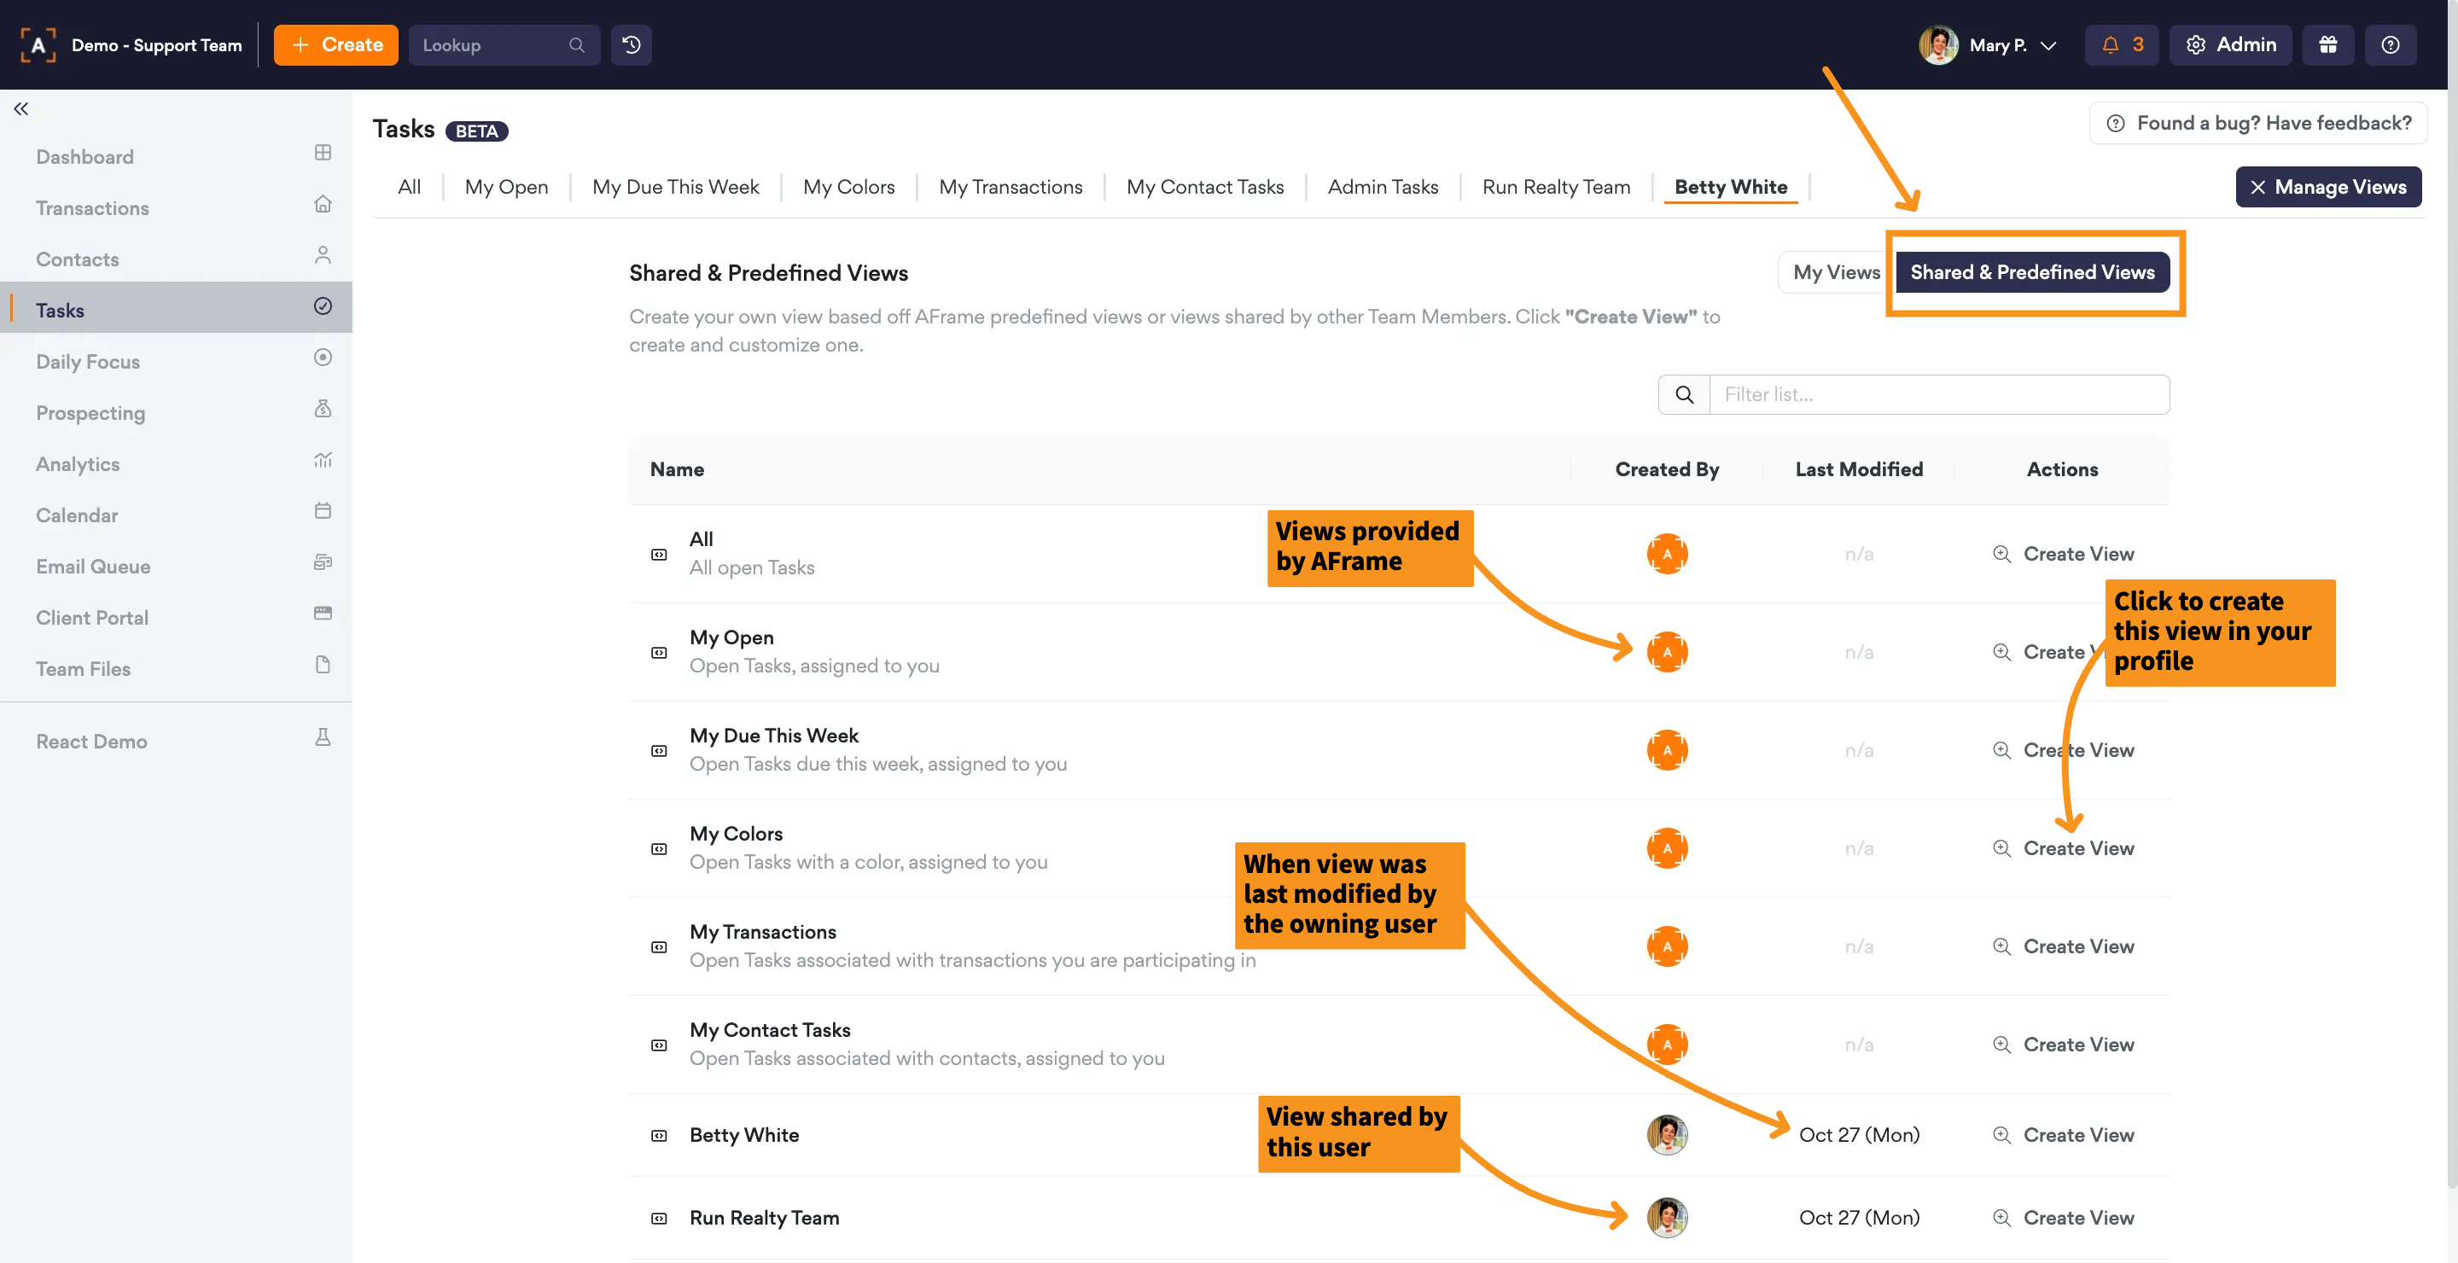Click the Daily Focus target icon
The width and height of the screenshot is (2458, 1263).
[323, 358]
